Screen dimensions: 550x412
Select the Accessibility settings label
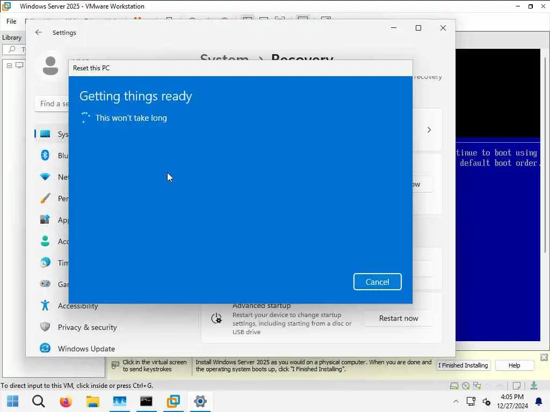(78, 306)
